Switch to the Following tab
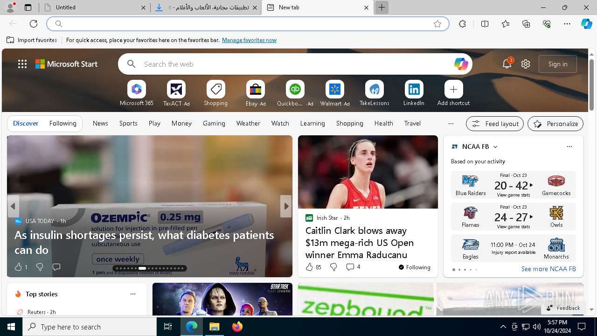Image resolution: width=597 pixels, height=336 pixels. click(62, 123)
